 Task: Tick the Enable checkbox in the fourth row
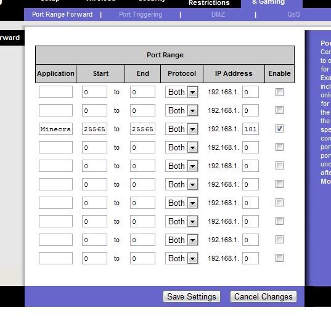[279, 147]
